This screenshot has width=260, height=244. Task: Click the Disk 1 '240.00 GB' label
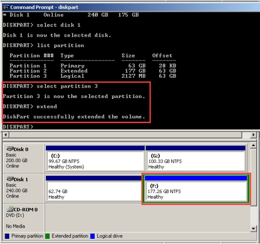click(17, 190)
